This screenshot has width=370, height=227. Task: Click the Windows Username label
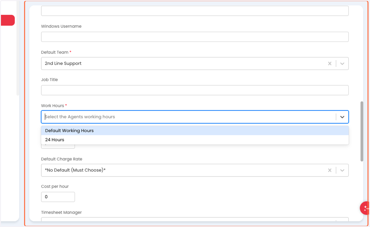click(61, 26)
